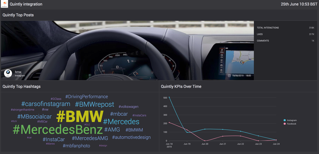Click the BMW profile avatar on the post

pyautogui.click(x=8, y=73)
